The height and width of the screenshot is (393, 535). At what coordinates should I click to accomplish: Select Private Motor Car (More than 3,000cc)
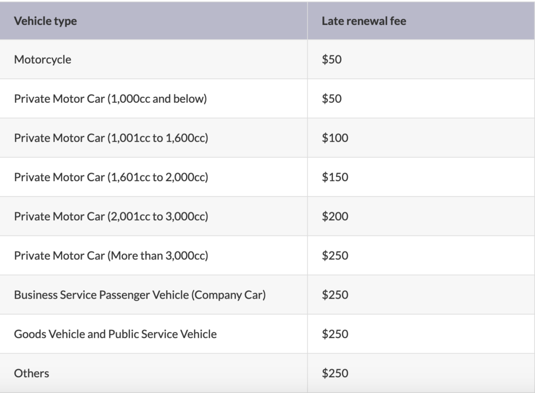111,256
